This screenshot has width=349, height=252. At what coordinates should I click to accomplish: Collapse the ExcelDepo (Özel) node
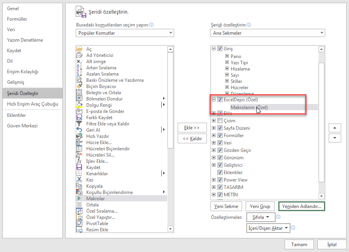(x=214, y=99)
